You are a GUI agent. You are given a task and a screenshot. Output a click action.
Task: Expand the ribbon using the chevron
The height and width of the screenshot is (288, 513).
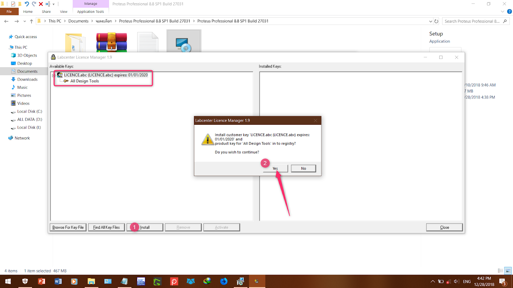tap(502, 12)
